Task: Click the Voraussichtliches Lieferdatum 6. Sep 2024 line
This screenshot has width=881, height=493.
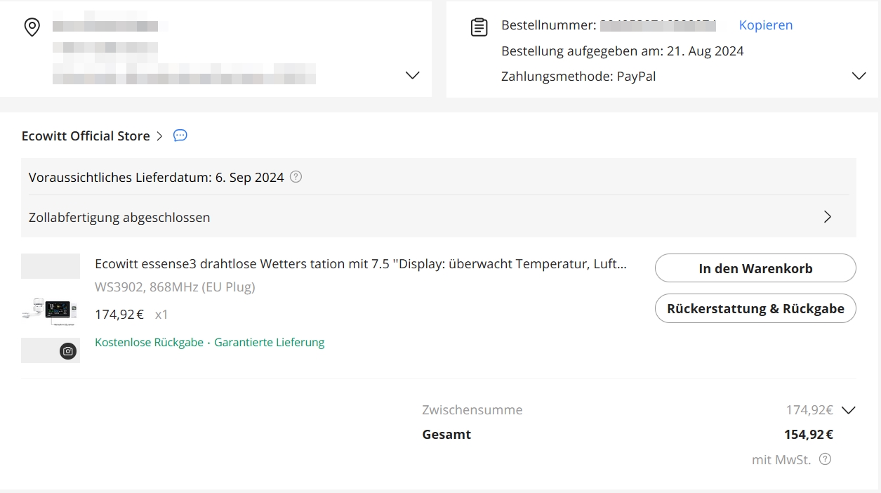Action: 157,177
